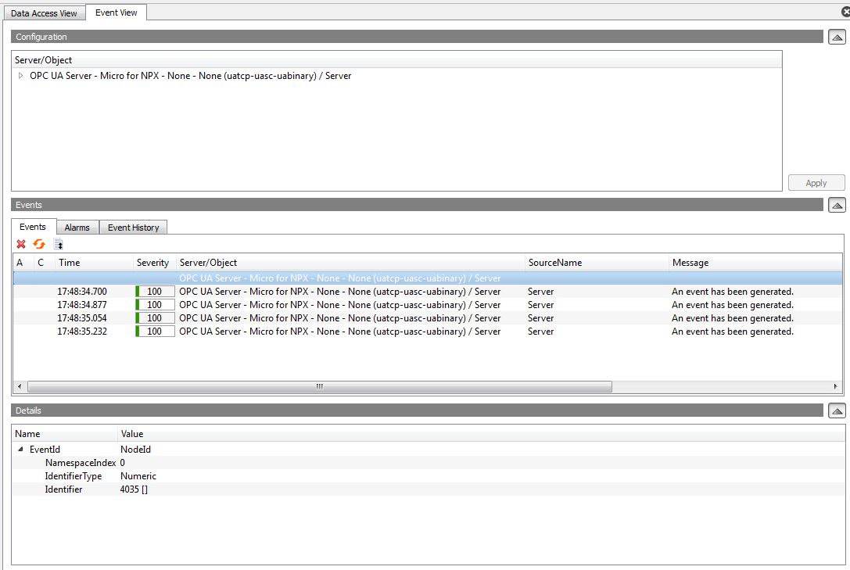Click the NamespaceIndex row in Details
850x570 pixels.
(429, 463)
